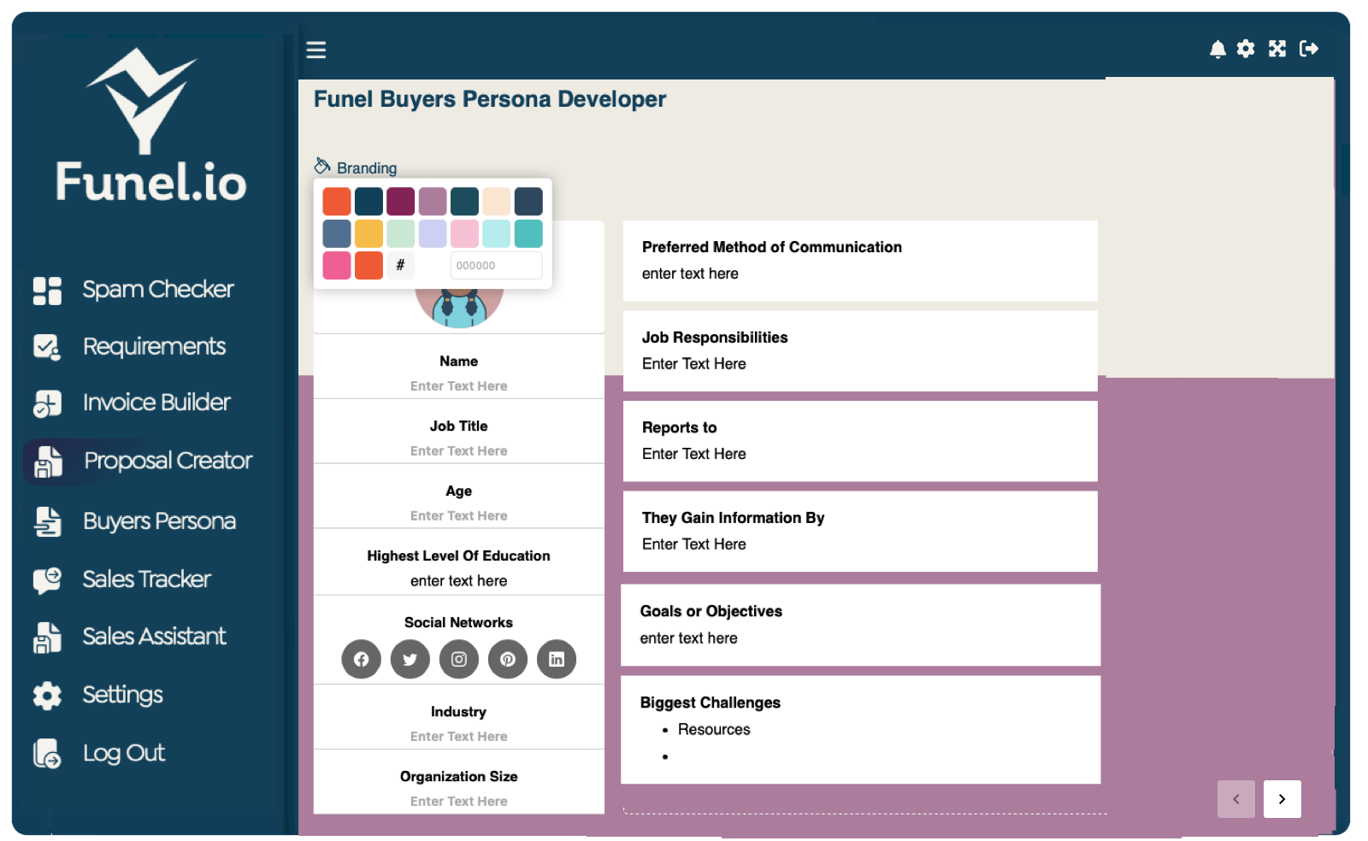Image resolution: width=1368 pixels, height=841 pixels.
Task: Click the sign-out arrow icon in top bar
Action: pyautogui.click(x=1309, y=49)
